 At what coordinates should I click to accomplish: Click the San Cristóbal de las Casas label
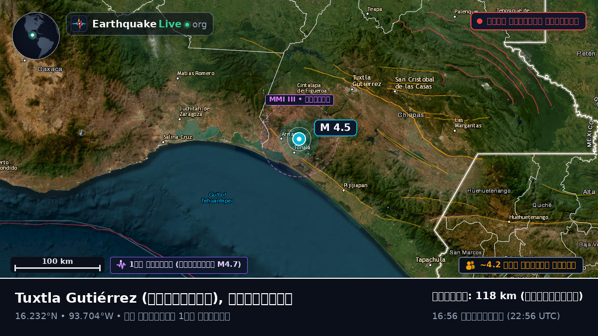pos(415,83)
